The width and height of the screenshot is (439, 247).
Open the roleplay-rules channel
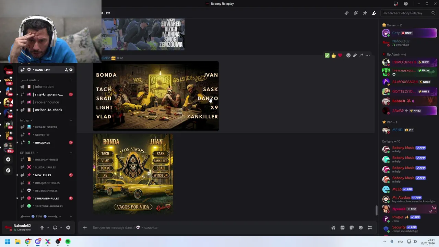tap(46, 160)
